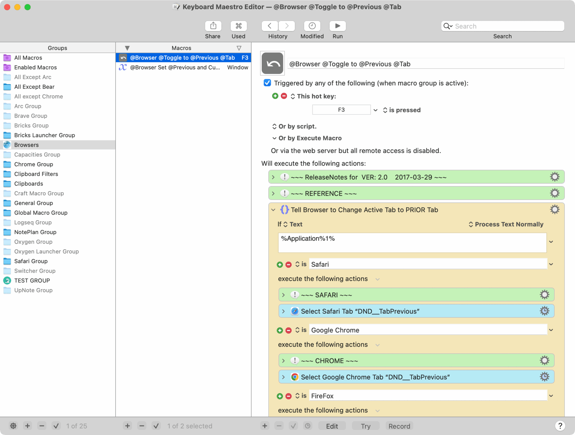Run the macro with the play icon
575x435 pixels.
coord(338,26)
